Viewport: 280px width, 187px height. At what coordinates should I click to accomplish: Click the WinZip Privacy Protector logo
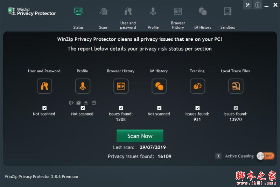click(31, 11)
